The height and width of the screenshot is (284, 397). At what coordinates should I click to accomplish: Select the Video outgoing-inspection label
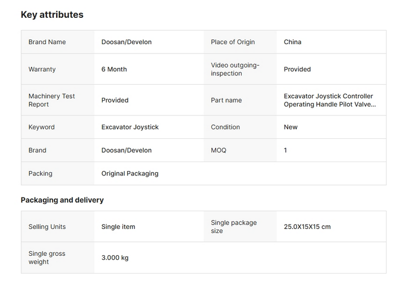point(235,69)
